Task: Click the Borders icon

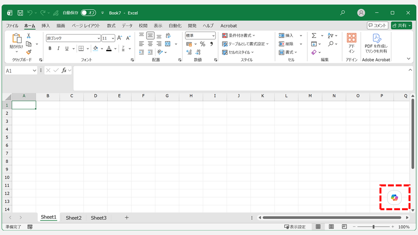Action: pos(81,49)
